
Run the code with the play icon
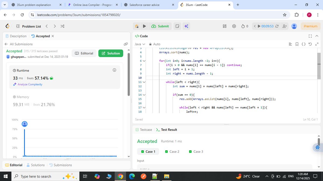145,26
